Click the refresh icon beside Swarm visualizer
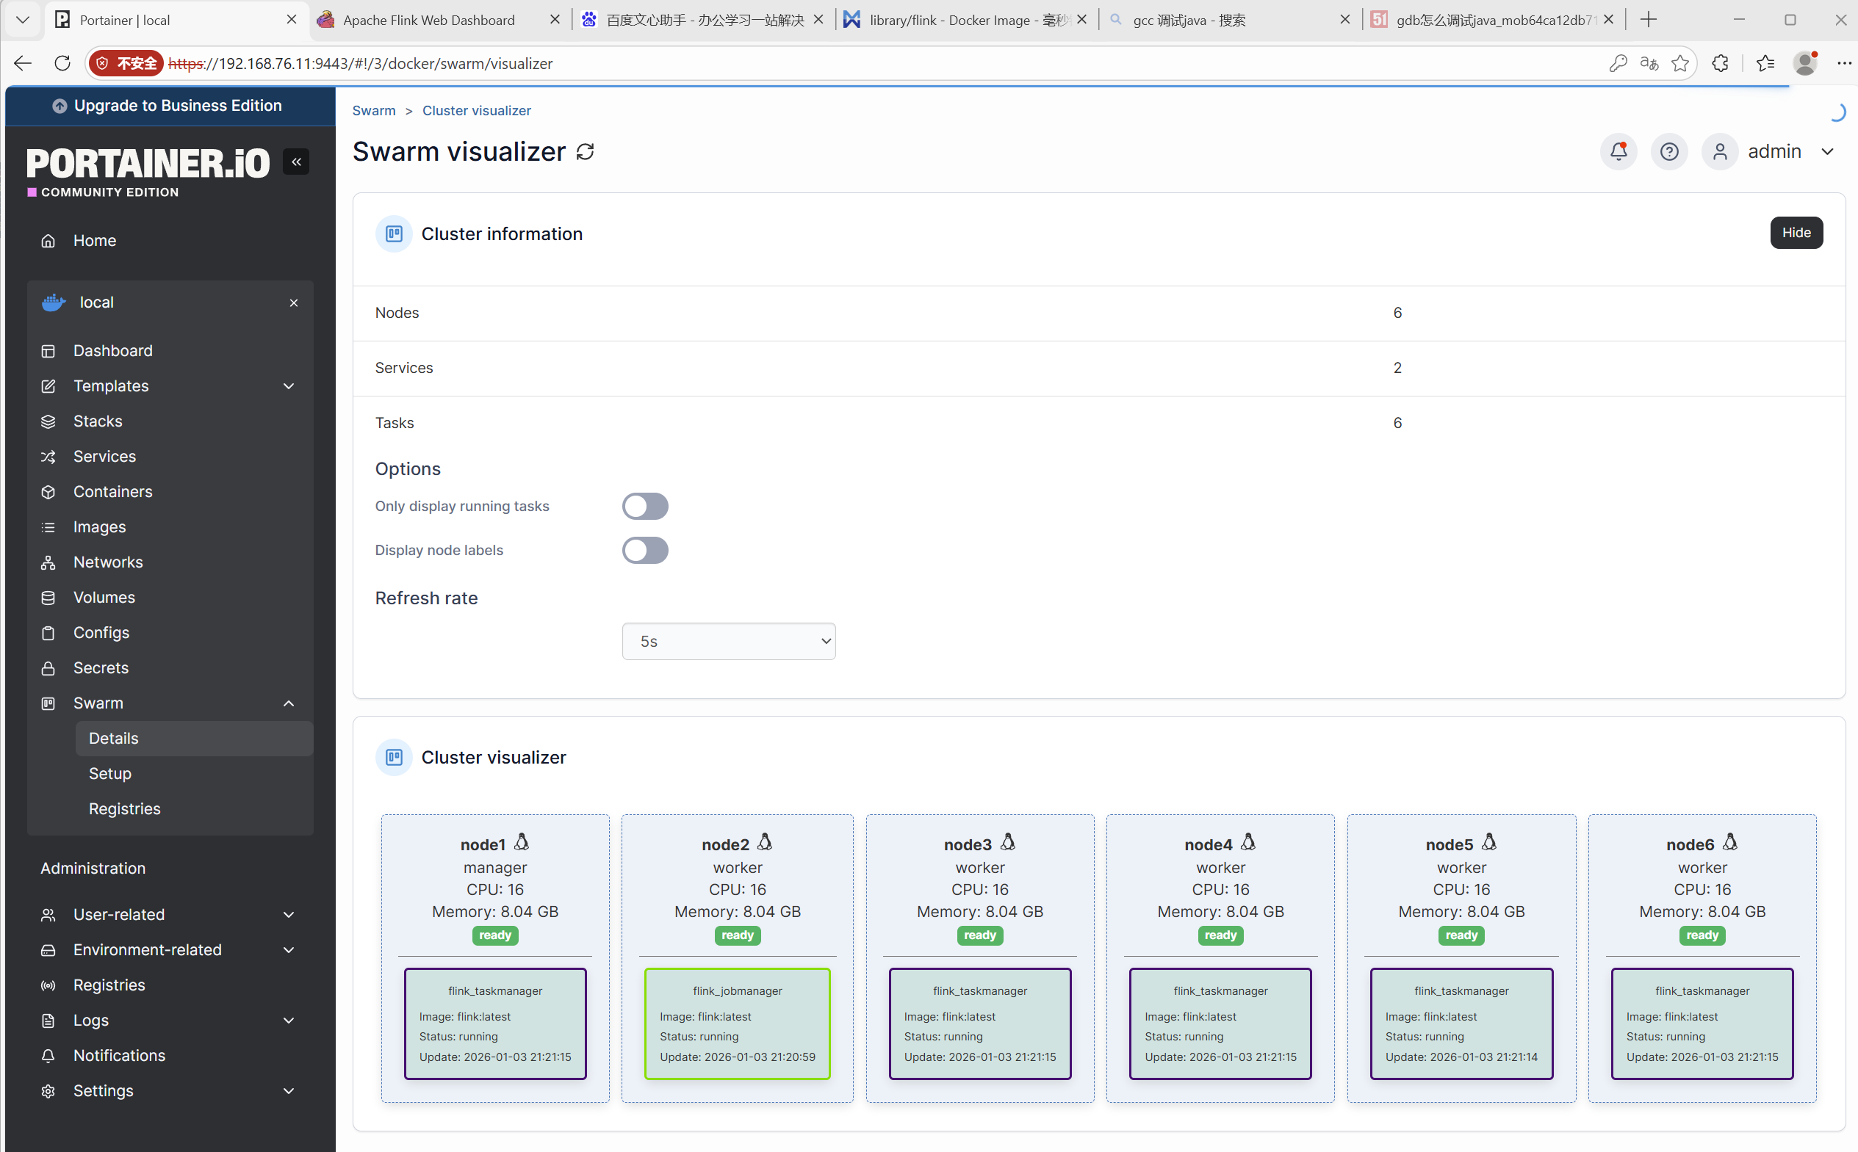This screenshot has height=1152, width=1858. (585, 153)
